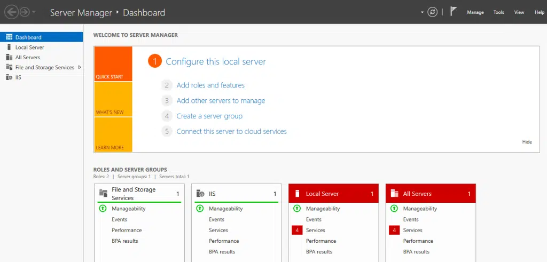Expand File and Storage Services arrow
The image size is (547, 262).
pos(80,67)
